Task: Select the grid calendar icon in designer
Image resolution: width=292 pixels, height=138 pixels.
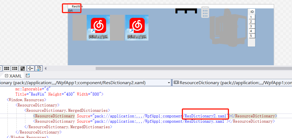Action: pos(205,12)
